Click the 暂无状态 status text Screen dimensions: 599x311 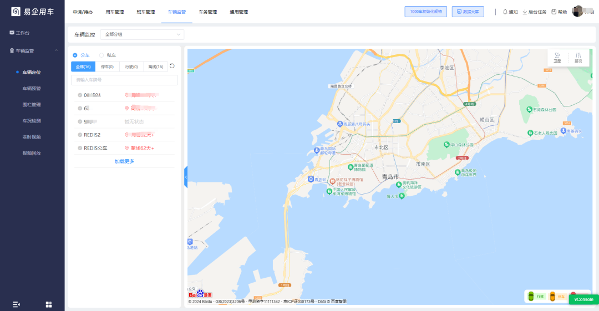tap(134, 121)
